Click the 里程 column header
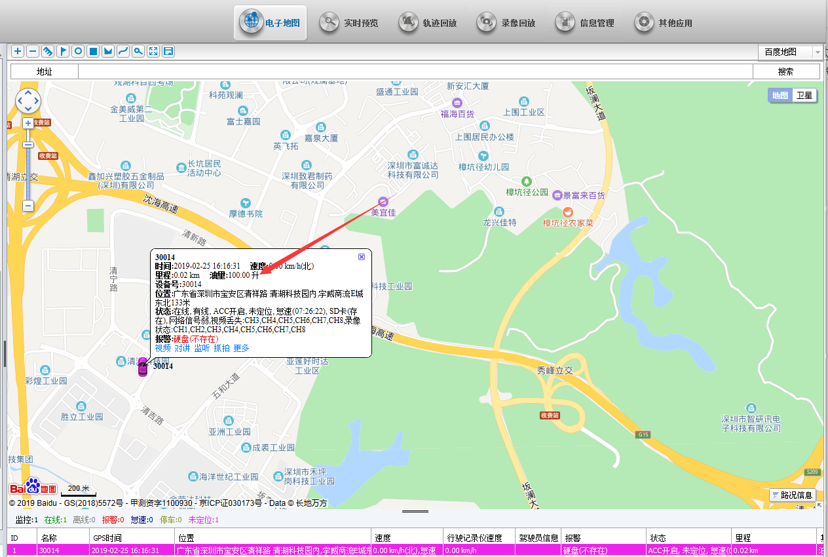Screen dimensions: 828x557 [774, 537]
